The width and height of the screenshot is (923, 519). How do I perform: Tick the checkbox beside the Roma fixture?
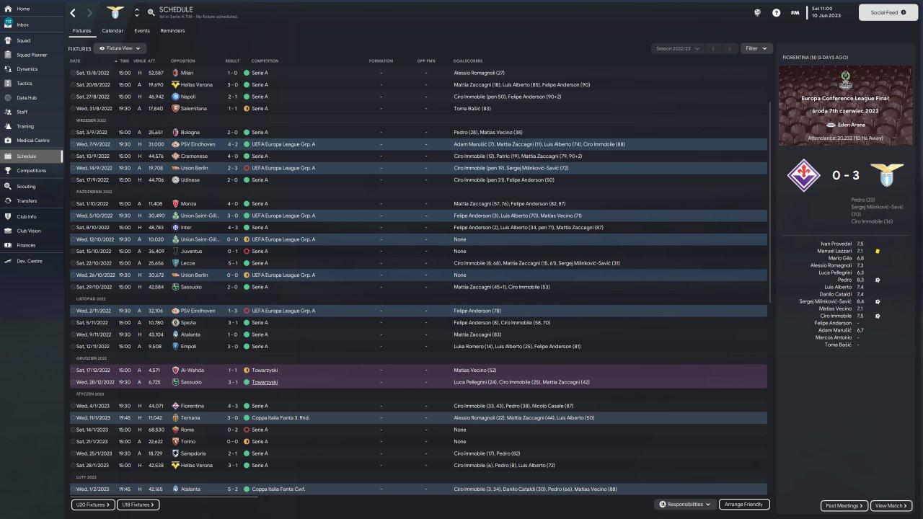[73, 430]
